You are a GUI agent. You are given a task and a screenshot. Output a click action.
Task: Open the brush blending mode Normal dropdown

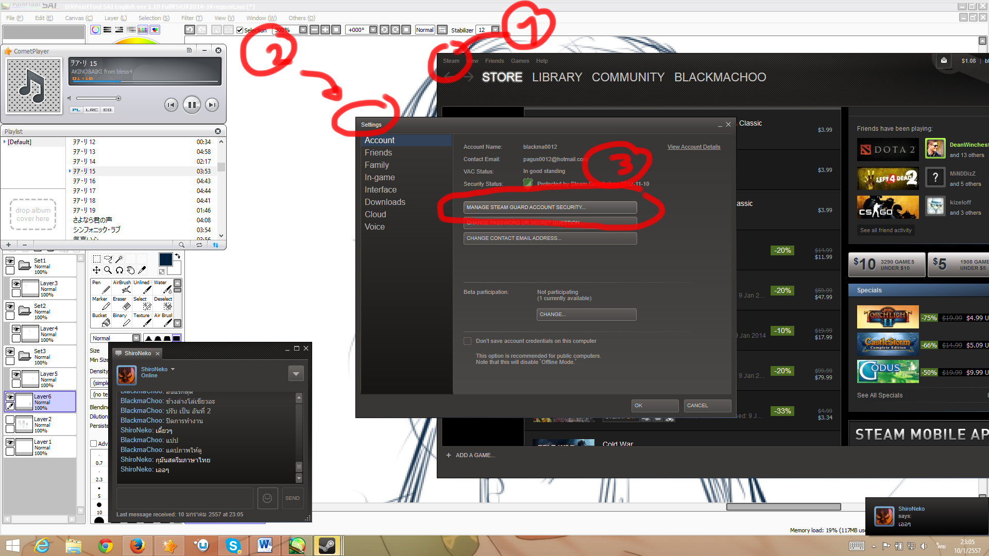coord(136,338)
